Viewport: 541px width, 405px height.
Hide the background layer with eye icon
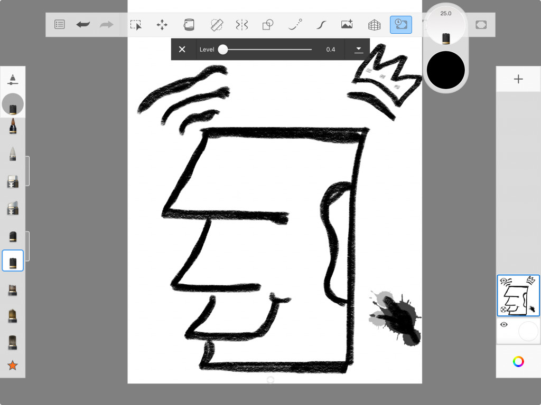click(503, 324)
